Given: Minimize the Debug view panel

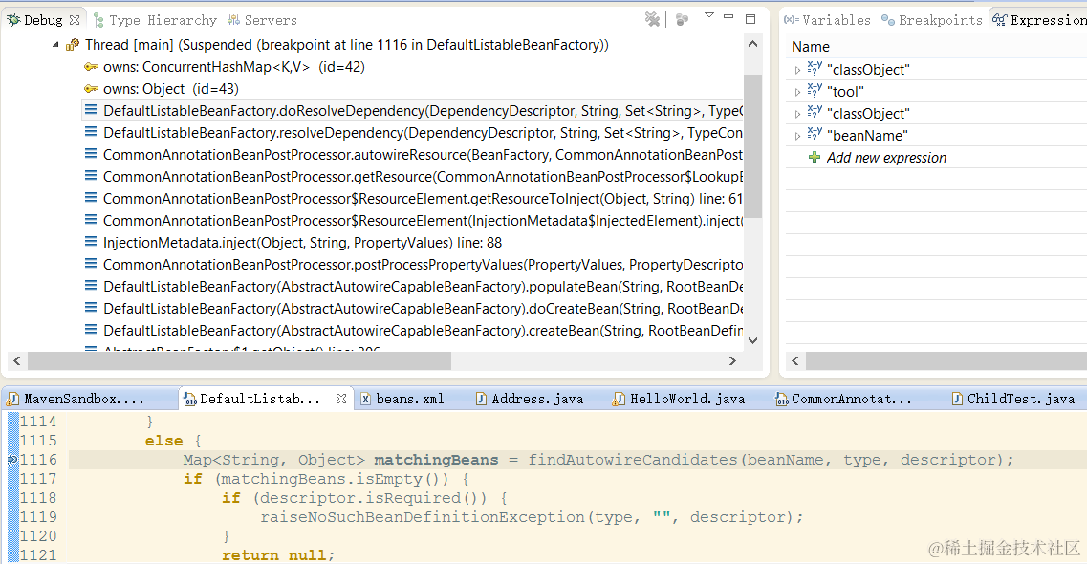Looking at the screenshot, I should [728, 16].
